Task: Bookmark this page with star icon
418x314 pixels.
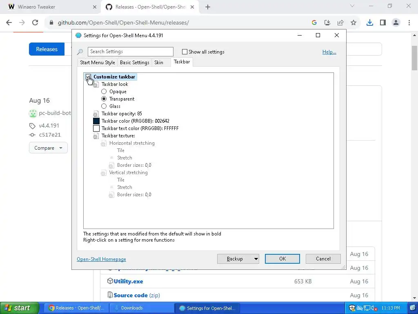Action: point(354,23)
